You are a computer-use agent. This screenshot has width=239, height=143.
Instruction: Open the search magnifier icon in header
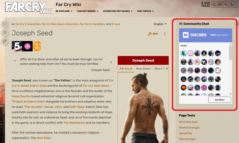[214, 4]
